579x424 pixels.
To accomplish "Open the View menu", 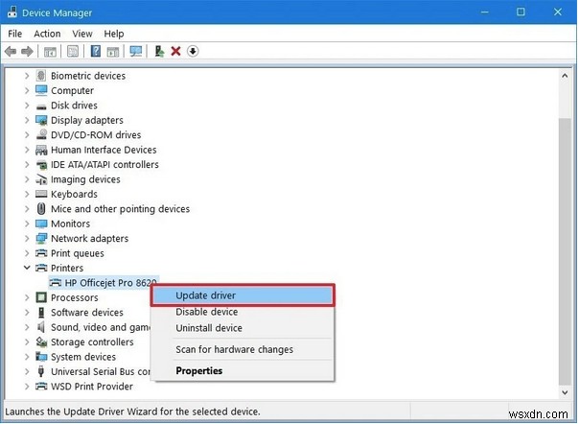I will 82,34.
